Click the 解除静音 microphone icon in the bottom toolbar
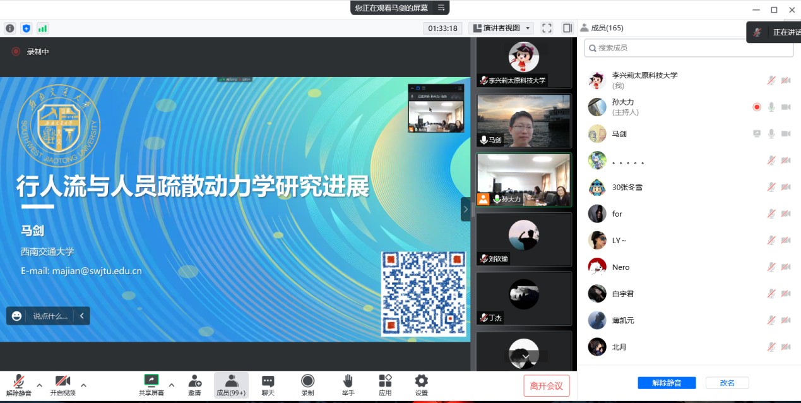801x403 pixels. [19, 380]
